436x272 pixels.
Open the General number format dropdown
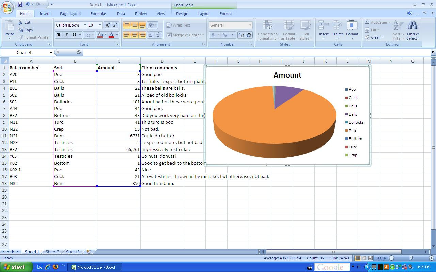point(250,25)
